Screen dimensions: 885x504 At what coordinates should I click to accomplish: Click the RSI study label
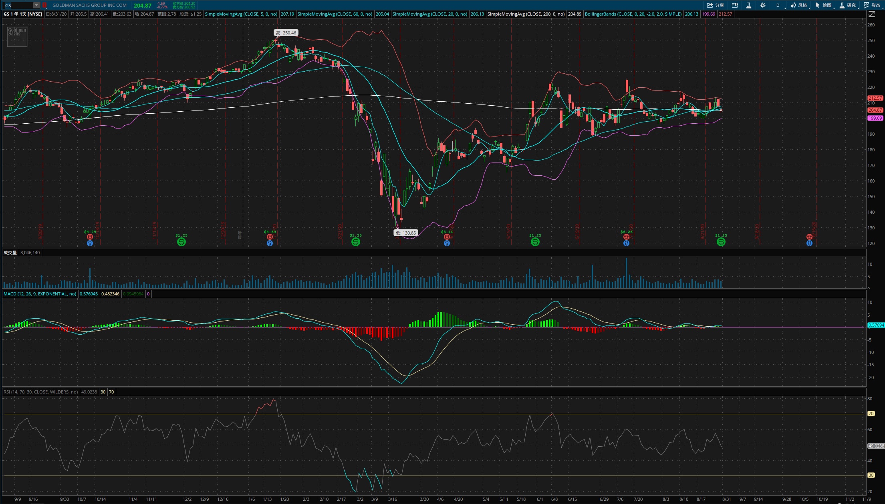point(40,392)
